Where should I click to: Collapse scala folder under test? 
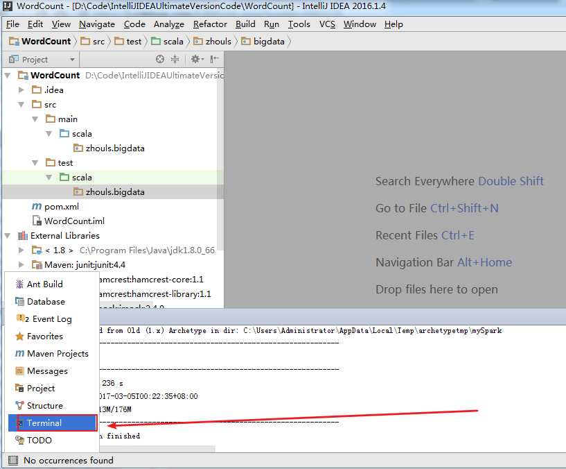tap(49, 177)
